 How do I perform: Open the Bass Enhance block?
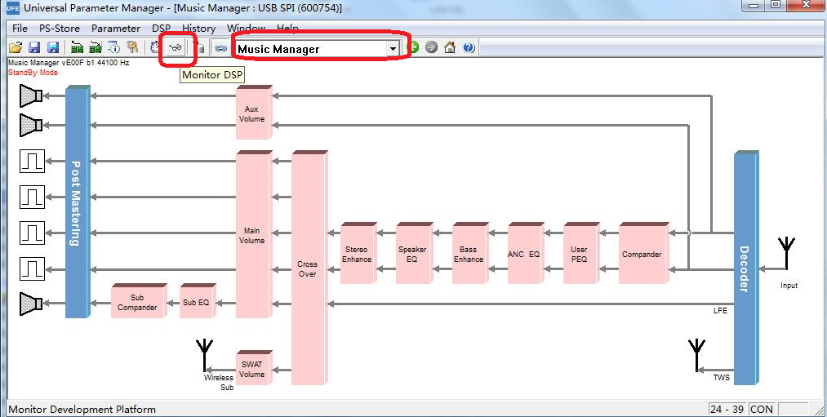470,253
